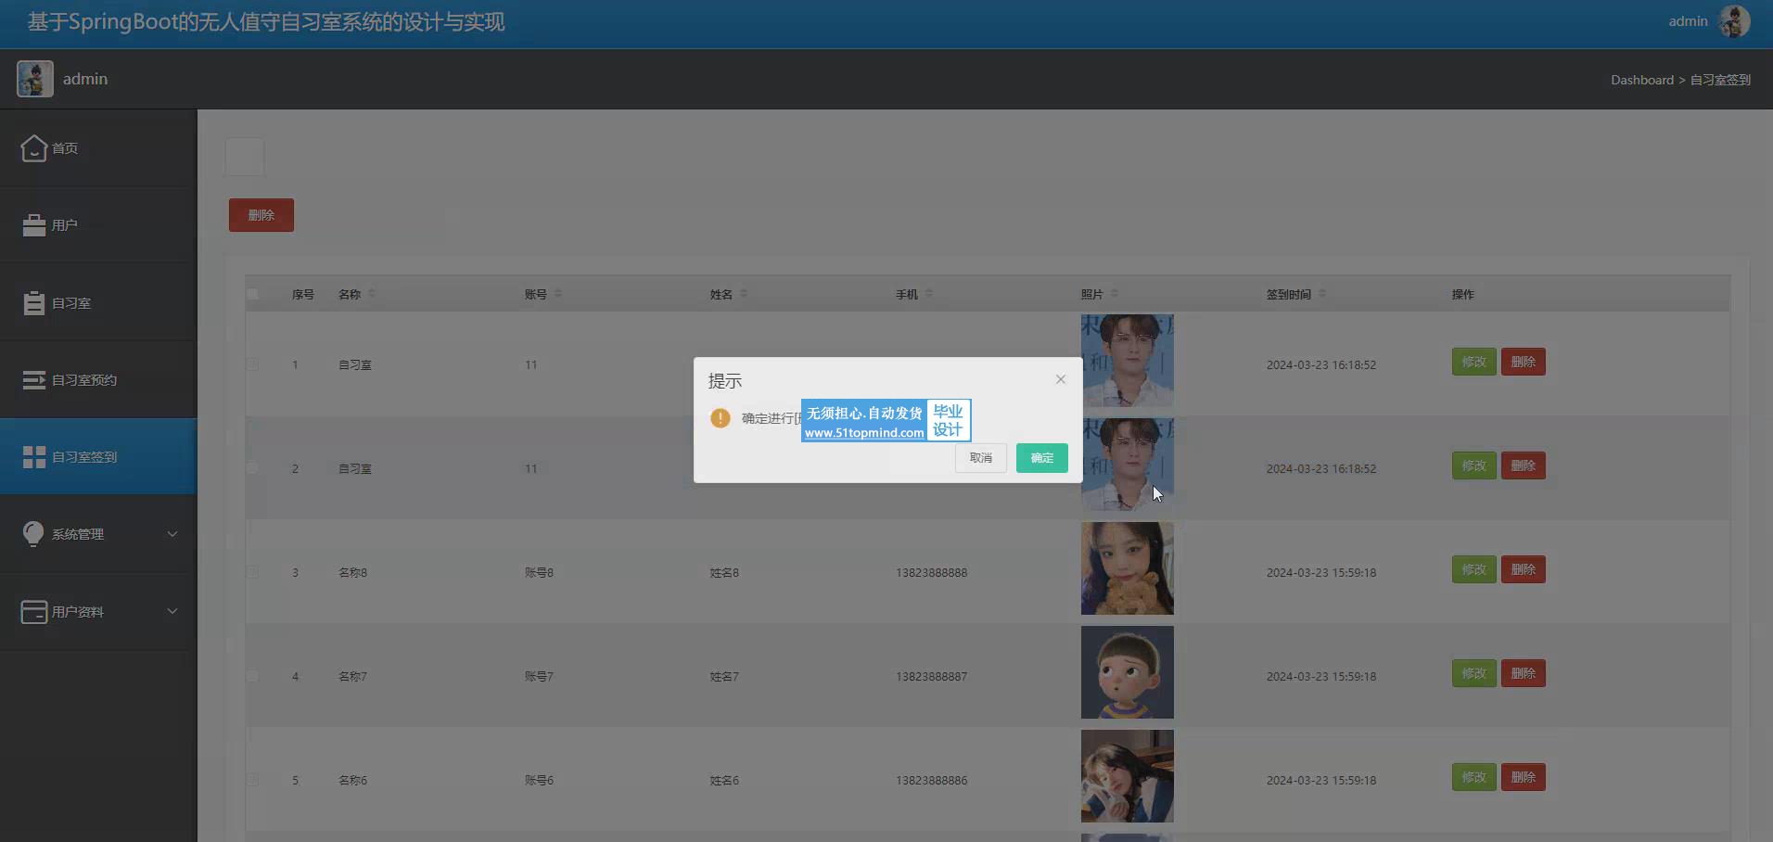Tick the checkbox for row 1
This screenshot has height=842, width=1773.
pos(252,364)
